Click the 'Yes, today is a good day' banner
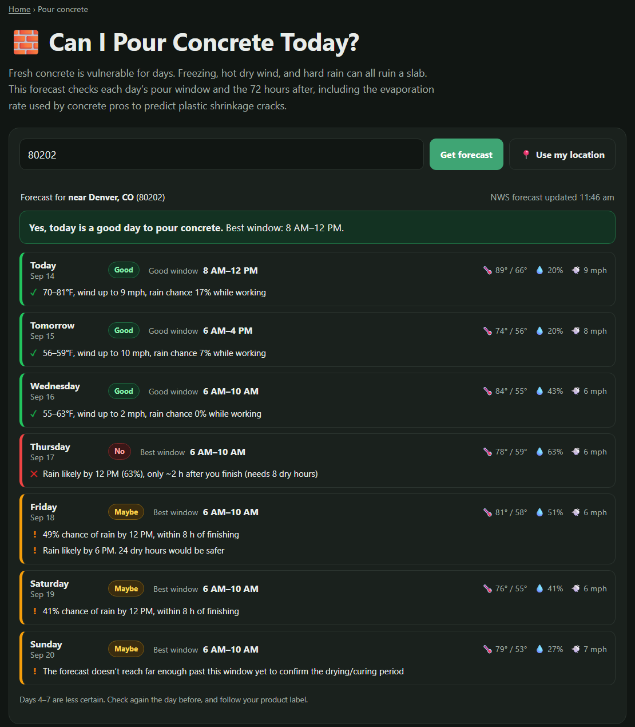This screenshot has height=727, width=635. [317, 227]
